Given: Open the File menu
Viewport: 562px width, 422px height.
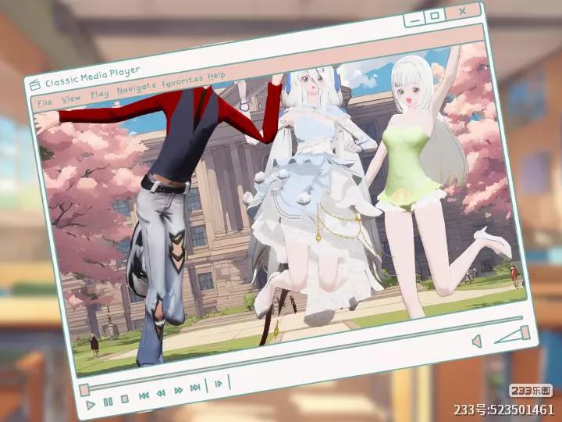Looking at the screenshot, I should (x=44, y=103).
